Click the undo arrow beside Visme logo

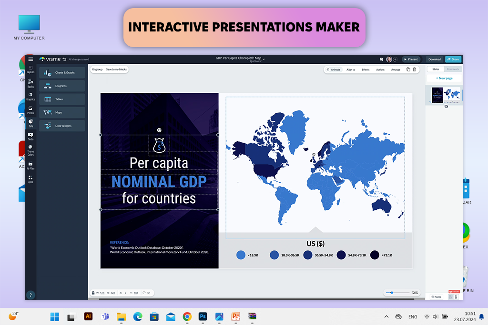64,59
